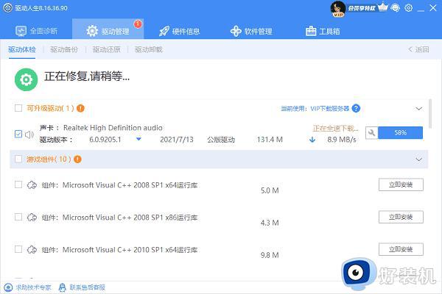Go back using the 返回 link
The height and width of the screenshot is (294, 442).
coord(418,49)
